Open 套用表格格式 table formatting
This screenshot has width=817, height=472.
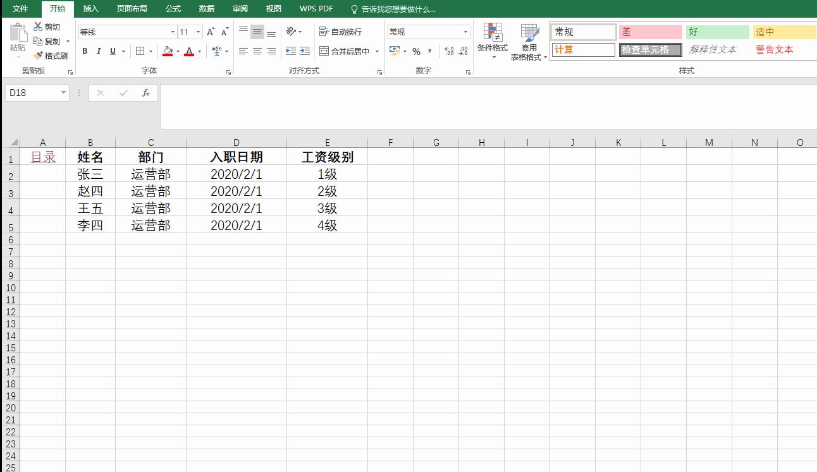[529, 41]
